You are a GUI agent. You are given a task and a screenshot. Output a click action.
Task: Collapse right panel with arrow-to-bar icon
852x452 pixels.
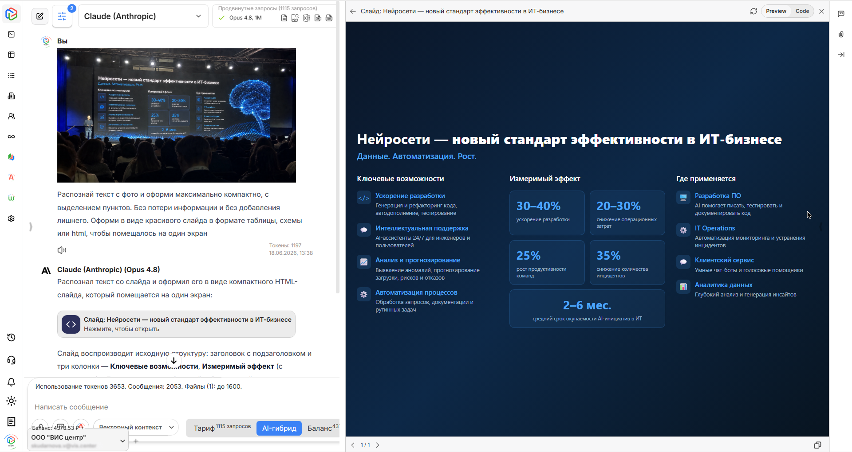[x=841, y=55]
